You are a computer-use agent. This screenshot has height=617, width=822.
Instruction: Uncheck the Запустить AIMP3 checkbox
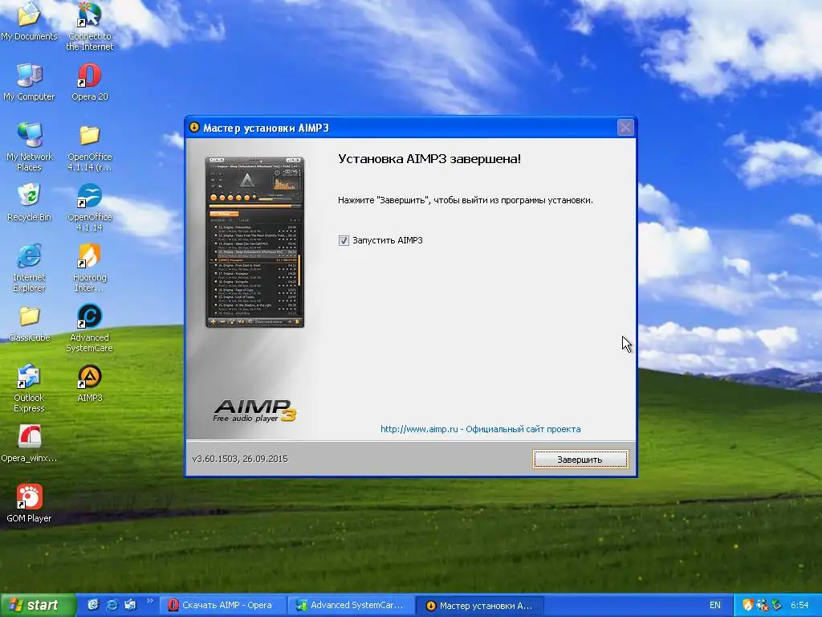(x=344, y=240)
